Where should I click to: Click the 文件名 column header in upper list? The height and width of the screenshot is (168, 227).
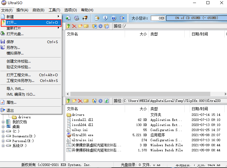[72, 34]
